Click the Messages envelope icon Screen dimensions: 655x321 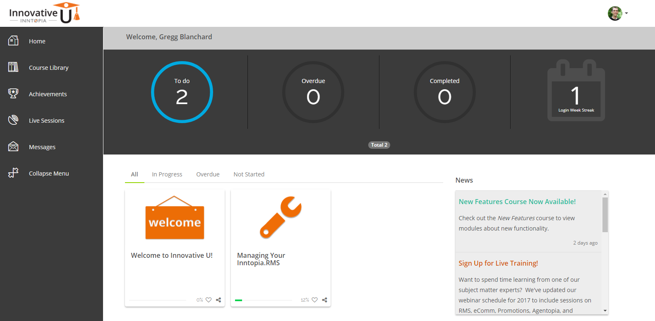13,146
